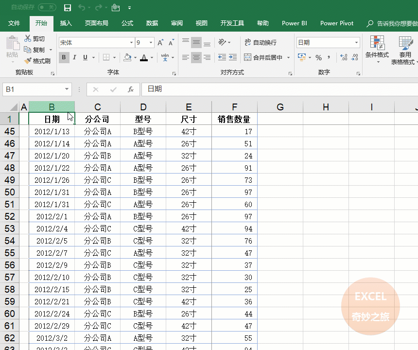The width and height of the screenshot is (418, 350).
Task: Apply percent style to cells
Action: pyautogui.click(x=318, y=57)
